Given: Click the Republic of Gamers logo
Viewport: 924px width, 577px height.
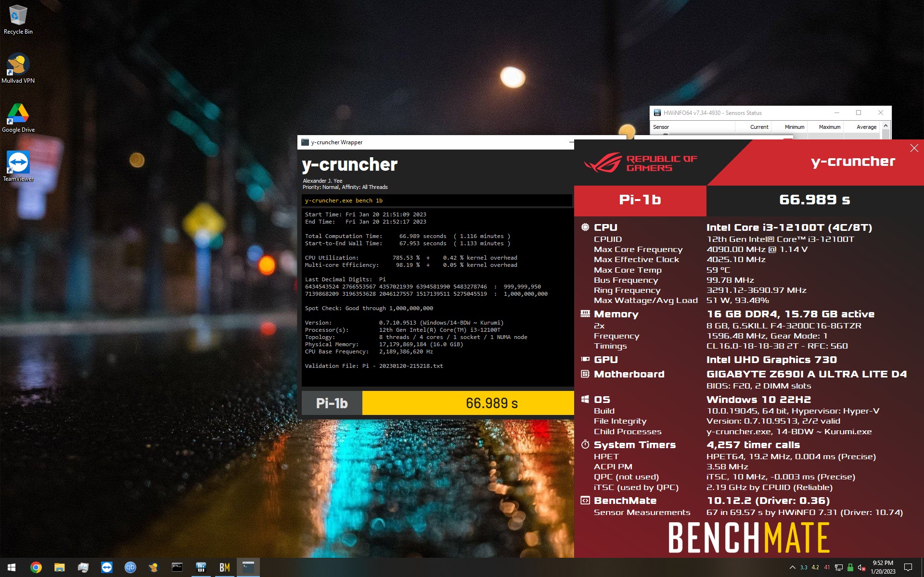Looking at the screenshot, I should pyautogui.click(x=640, y=163).
